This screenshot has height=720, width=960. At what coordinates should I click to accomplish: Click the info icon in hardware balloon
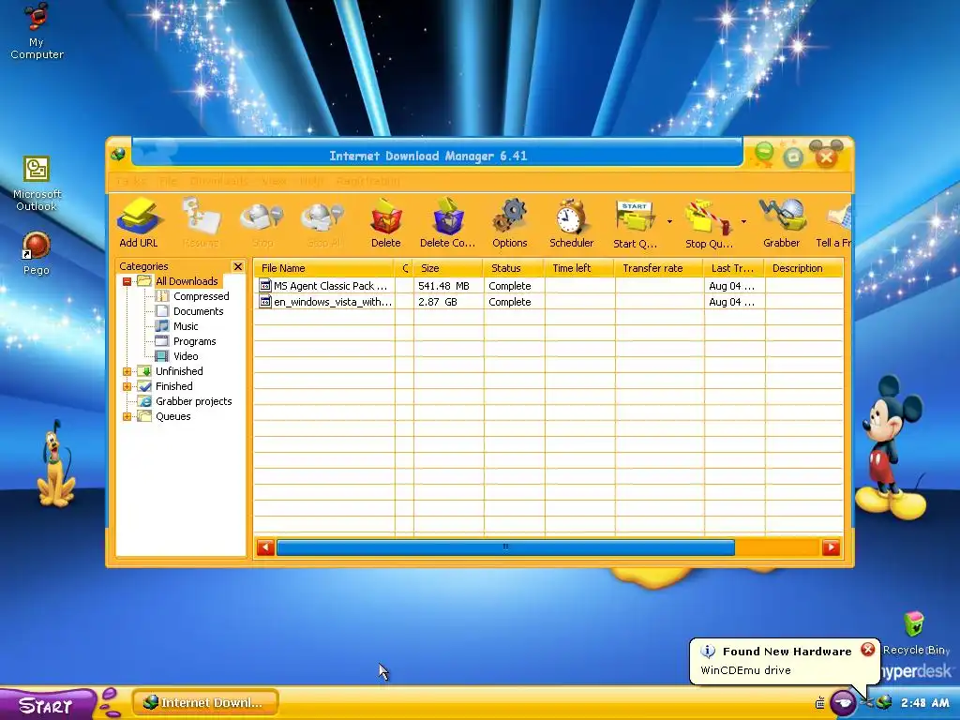(x=708, y=652)
